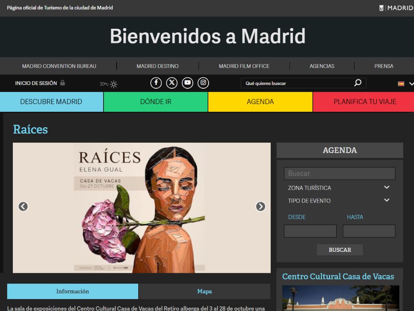Click the search magnifier icon
This screenshot has height=311, width=414.
point(358,83)
